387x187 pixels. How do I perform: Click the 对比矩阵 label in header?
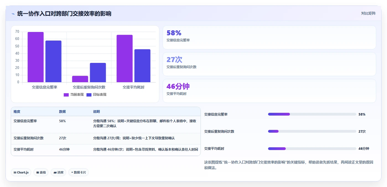(368, 13)
